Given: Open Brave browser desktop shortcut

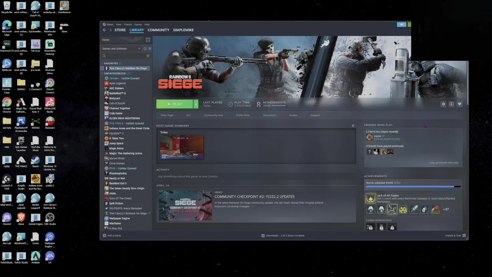Looking at the screenshot, I should click(x=21, y=219).
